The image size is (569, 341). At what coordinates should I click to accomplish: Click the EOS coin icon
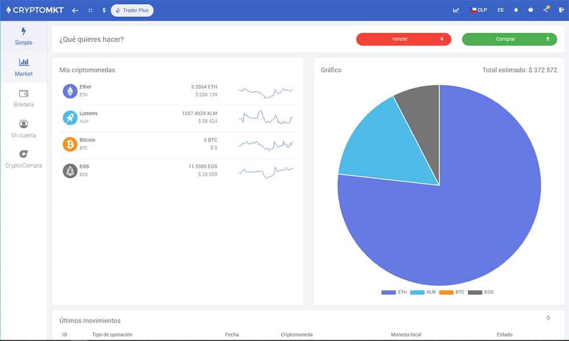tap(70, 170)
